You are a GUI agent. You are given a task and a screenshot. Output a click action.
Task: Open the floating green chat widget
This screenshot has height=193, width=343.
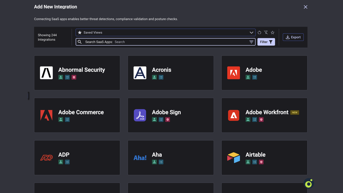[309, 184]
